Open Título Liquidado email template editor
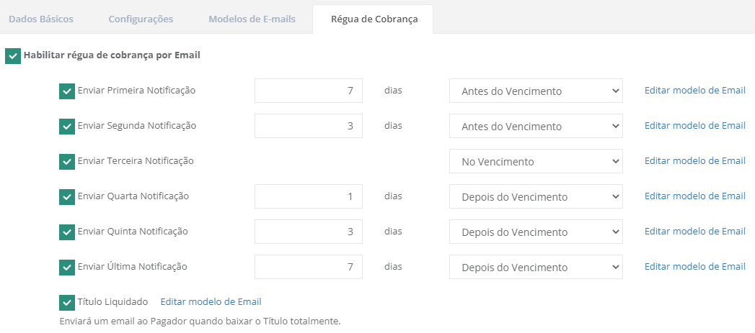Image resolution: width=755 pixels, height=333 pixels. 211,302
